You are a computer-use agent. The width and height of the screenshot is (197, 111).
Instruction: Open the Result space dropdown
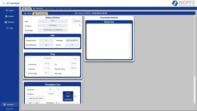[58, 103]
